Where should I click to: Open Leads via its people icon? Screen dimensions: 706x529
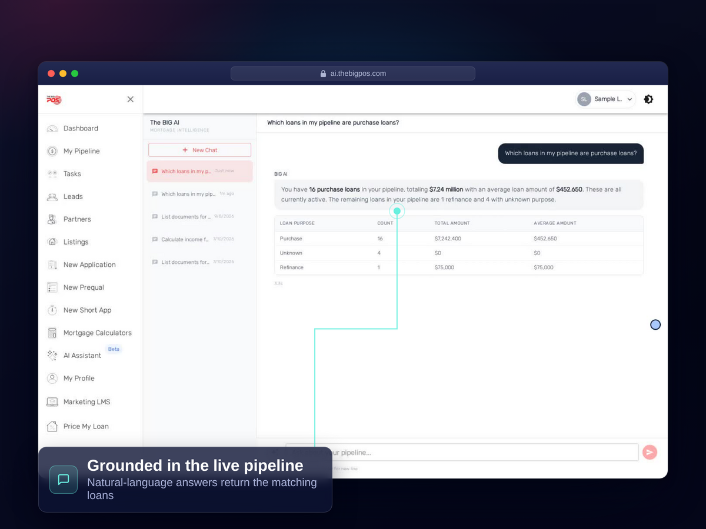pos(52,197)
